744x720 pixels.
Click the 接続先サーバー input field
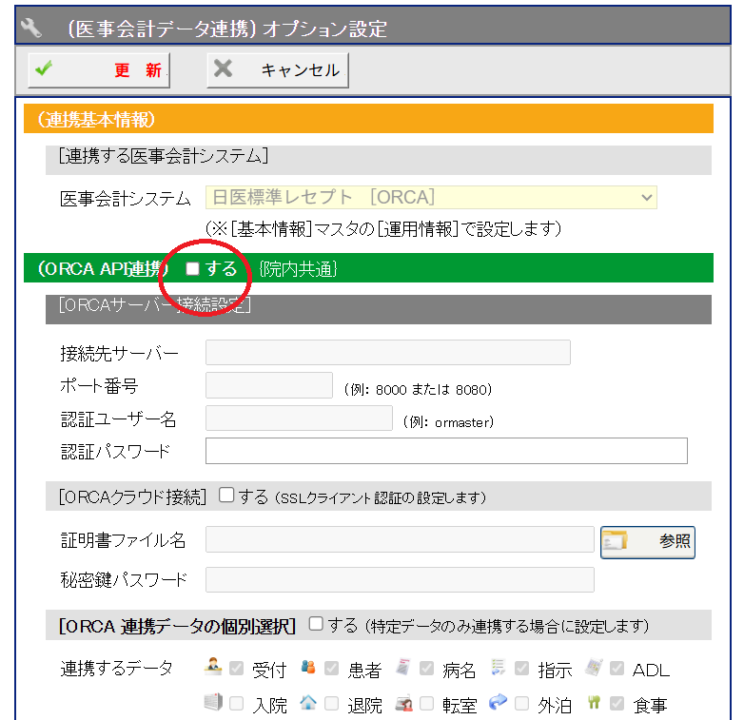tap(387, 353)
